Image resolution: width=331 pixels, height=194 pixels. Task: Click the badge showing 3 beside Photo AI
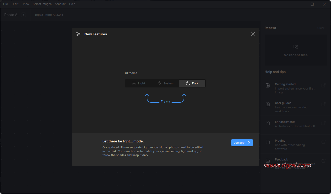[23, 15]
